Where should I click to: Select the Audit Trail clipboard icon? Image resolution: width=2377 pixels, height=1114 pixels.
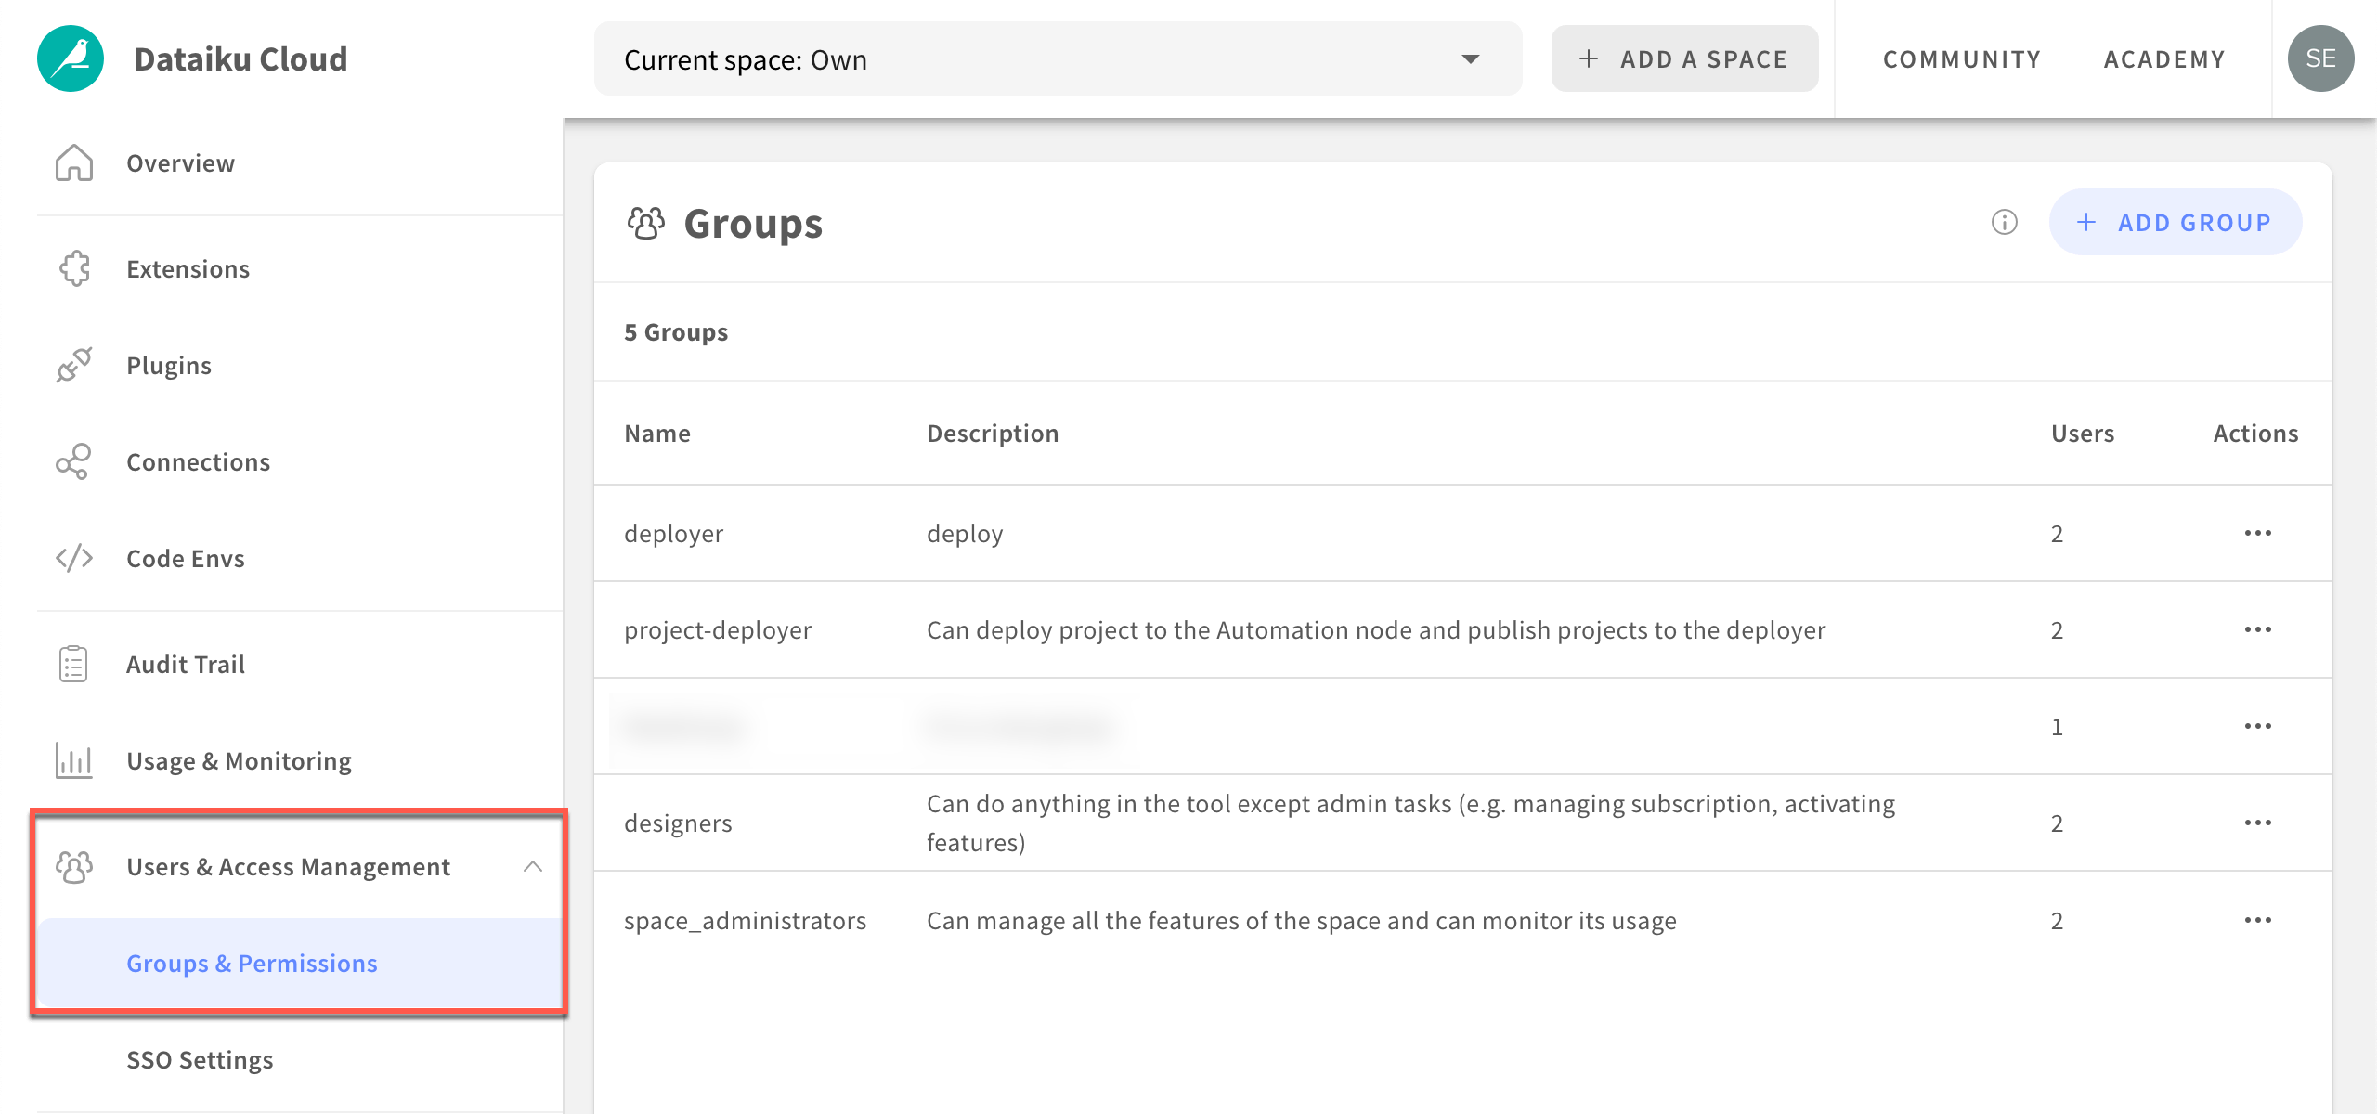coord(72,662)
